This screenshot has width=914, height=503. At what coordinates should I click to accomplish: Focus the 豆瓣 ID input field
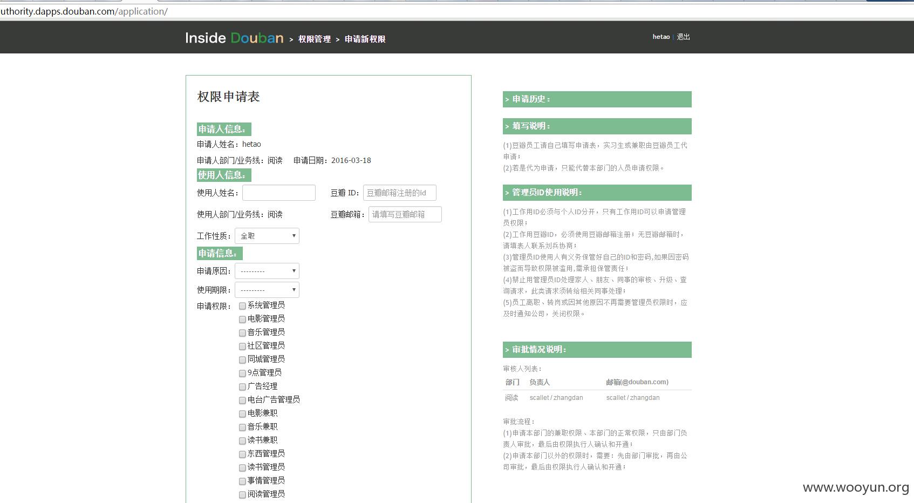400,193
